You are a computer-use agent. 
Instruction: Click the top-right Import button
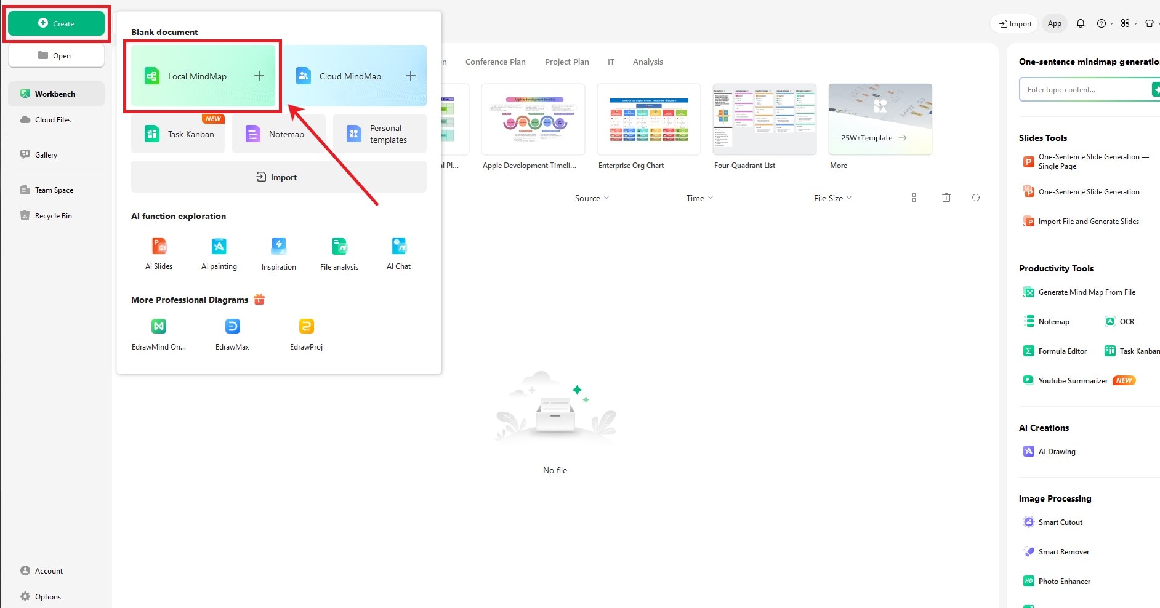pos(1015,23)
